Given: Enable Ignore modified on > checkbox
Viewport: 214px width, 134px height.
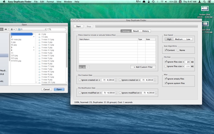Looking at the screenshot, I should [120, 93].
